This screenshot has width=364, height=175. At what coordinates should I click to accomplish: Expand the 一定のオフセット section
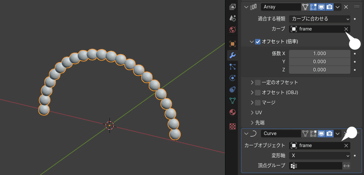252,82
